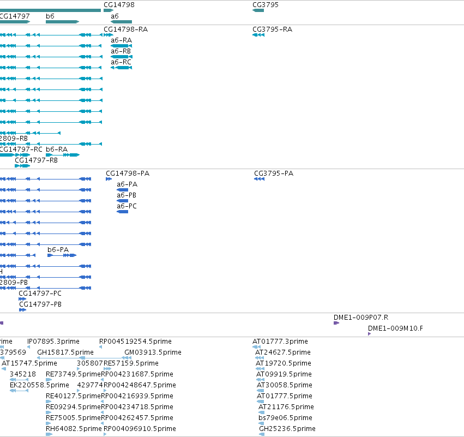Click the GH25236.5prime EST label

287,429
